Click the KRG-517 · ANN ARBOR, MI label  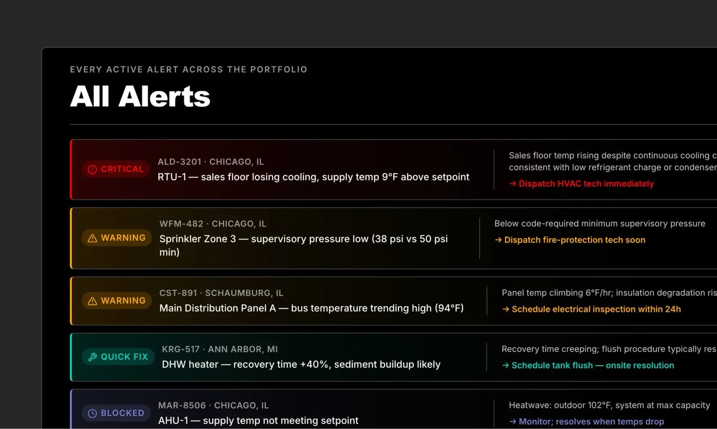point(220,349)
